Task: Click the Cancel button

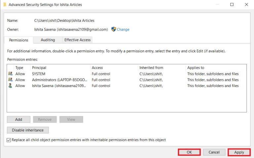Action: pos(214,152)
